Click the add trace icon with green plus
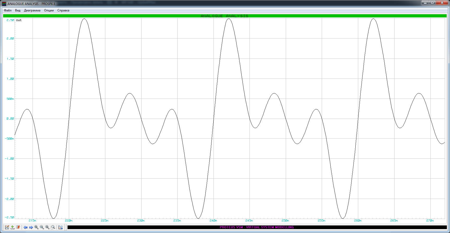Screen dimensions: 450x233 (13, 227)
